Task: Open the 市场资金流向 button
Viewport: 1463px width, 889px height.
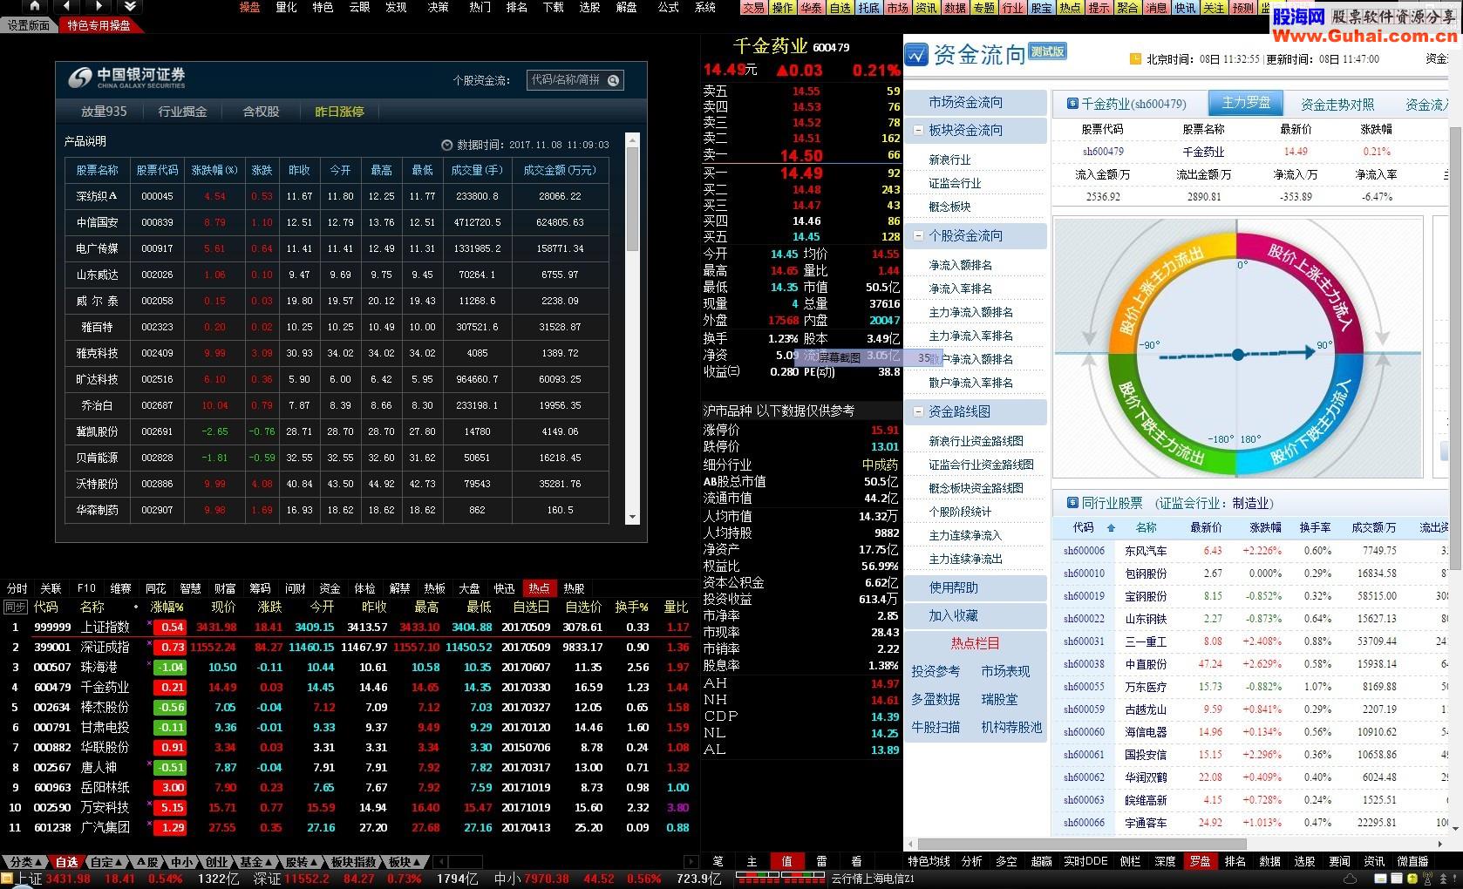Action: (x=975, y=102)
